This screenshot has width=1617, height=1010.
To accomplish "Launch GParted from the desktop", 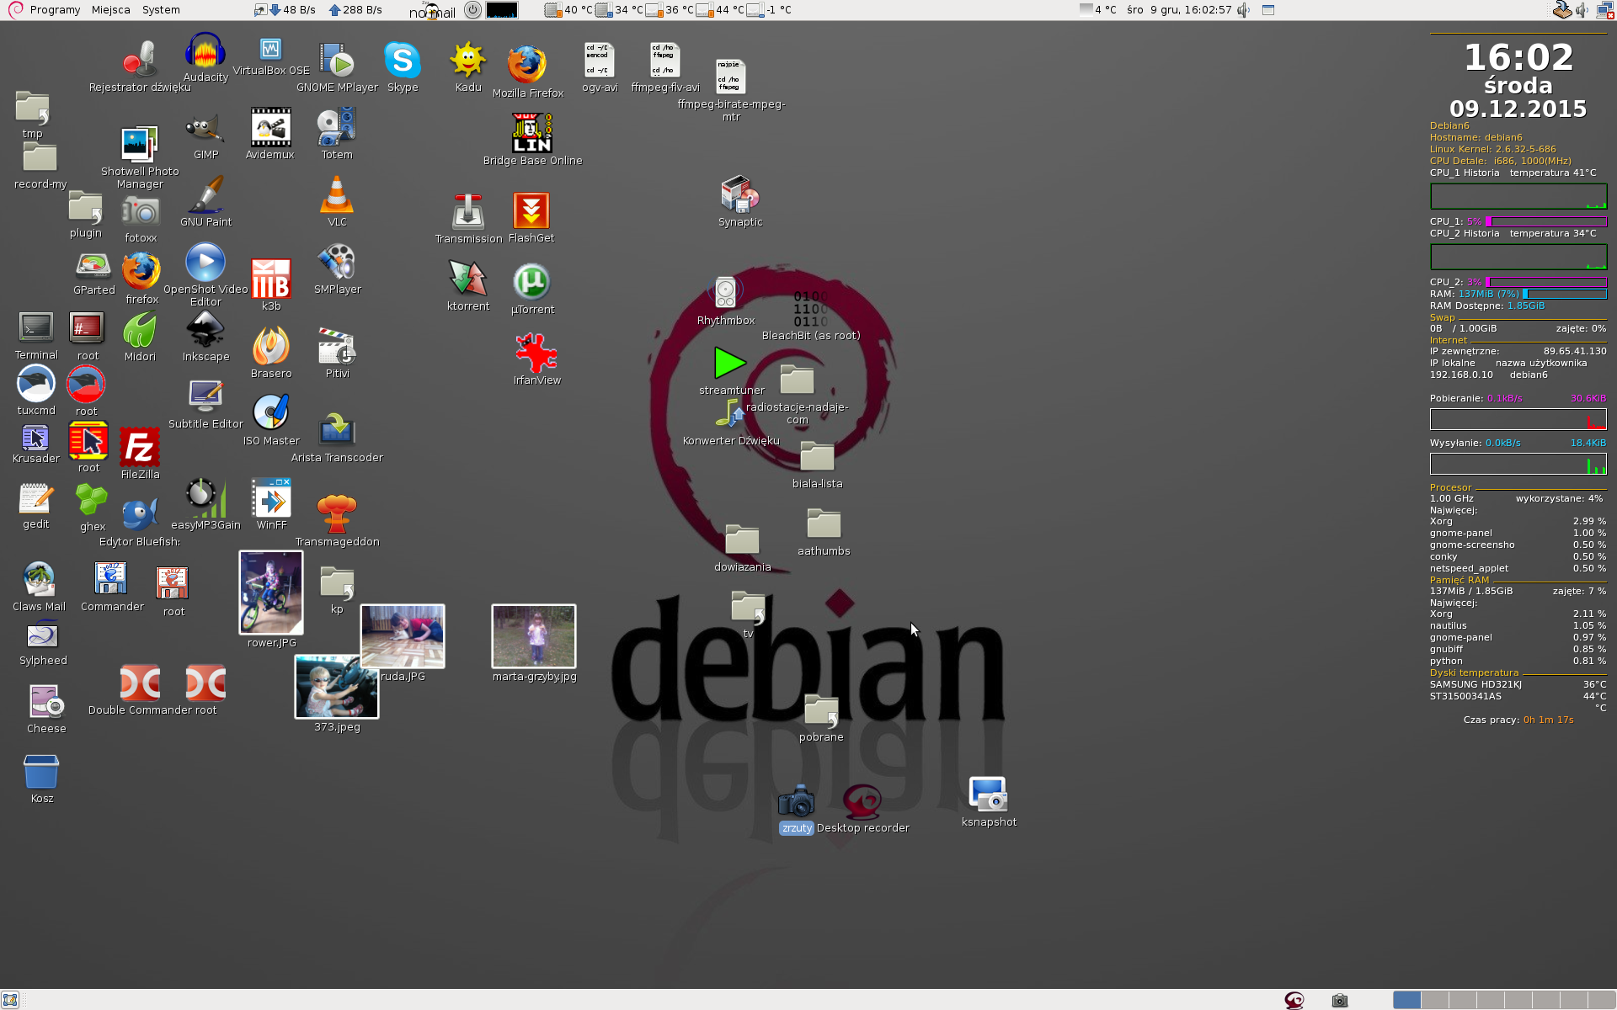I will click(93, 266).
